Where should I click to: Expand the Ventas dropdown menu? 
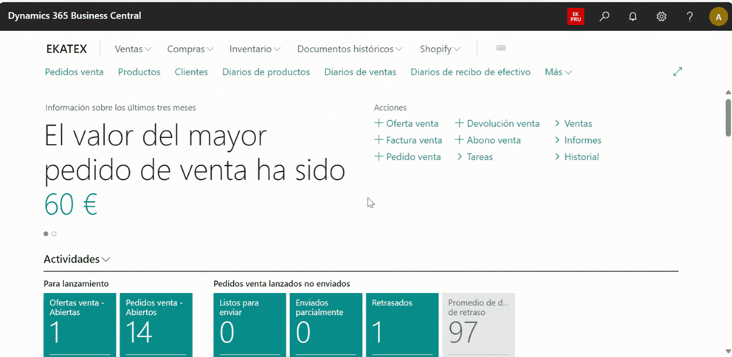tap(133, 49)
